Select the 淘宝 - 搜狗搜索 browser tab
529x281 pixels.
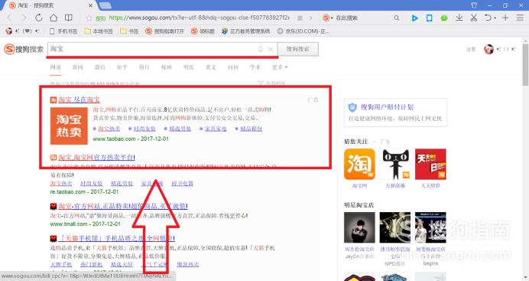(x=50, y=5)
